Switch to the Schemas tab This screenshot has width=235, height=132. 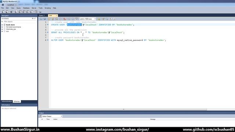tap(17, 102)
